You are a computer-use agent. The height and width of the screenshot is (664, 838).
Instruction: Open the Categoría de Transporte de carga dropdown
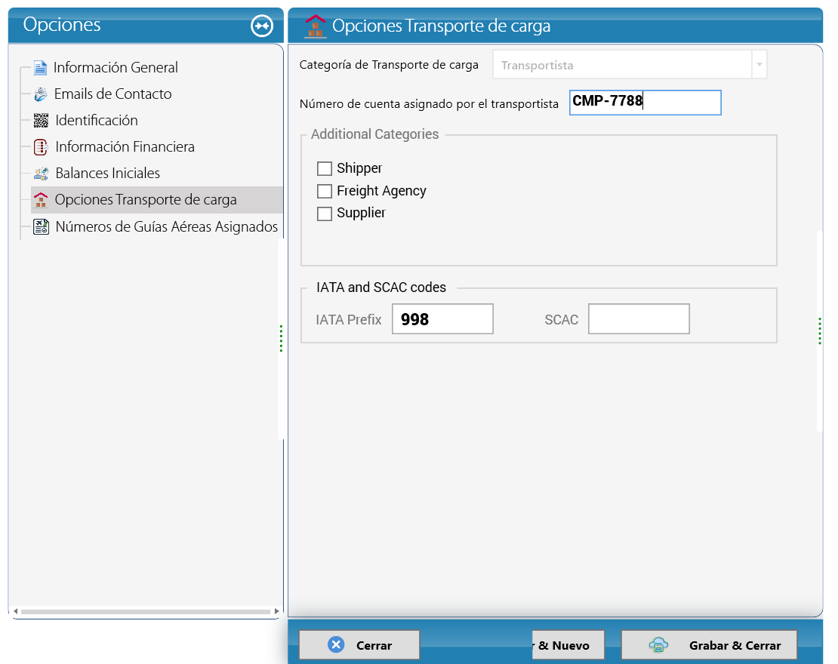pos(759,65)
